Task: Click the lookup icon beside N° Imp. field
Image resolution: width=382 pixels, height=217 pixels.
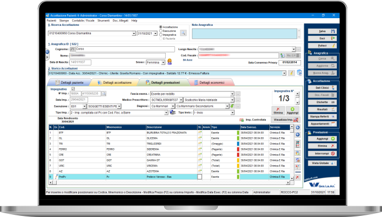Action: [x=104, y=94]
